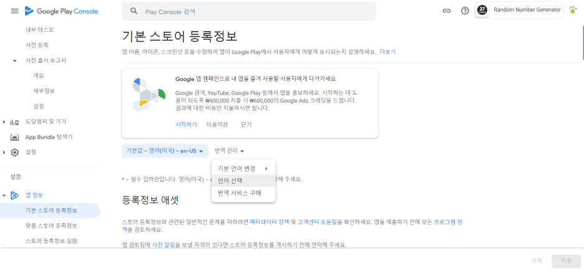Open the 번역 관리 dropdown

point(229,151)
